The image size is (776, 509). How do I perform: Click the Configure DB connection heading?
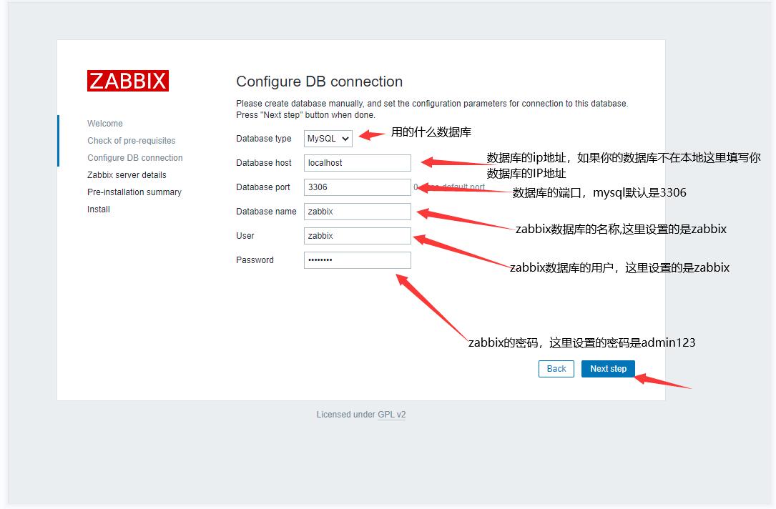pyautogui.click(x=319, y=81)
